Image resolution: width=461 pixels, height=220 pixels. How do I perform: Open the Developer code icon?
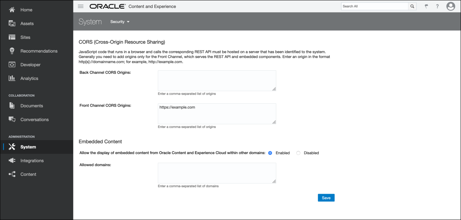coord(12,64)
